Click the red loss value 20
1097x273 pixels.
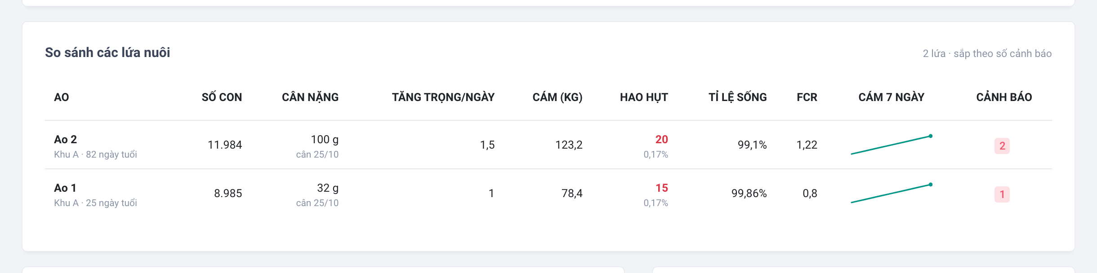coord(661,139)
